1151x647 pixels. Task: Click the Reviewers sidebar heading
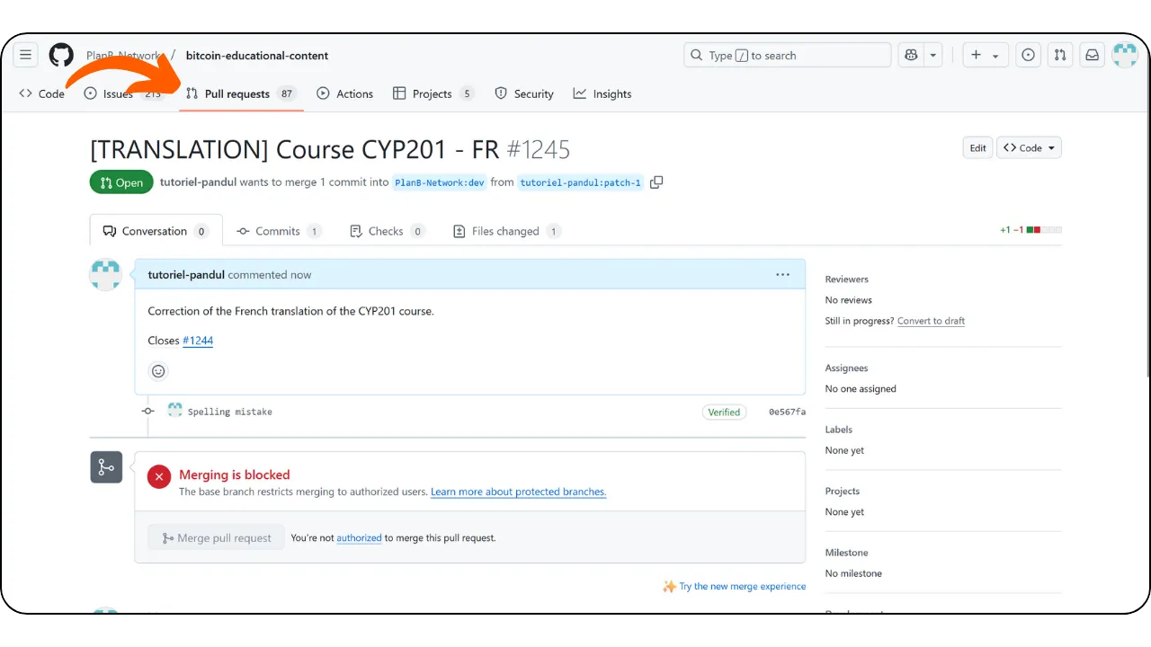click(847, 279)
